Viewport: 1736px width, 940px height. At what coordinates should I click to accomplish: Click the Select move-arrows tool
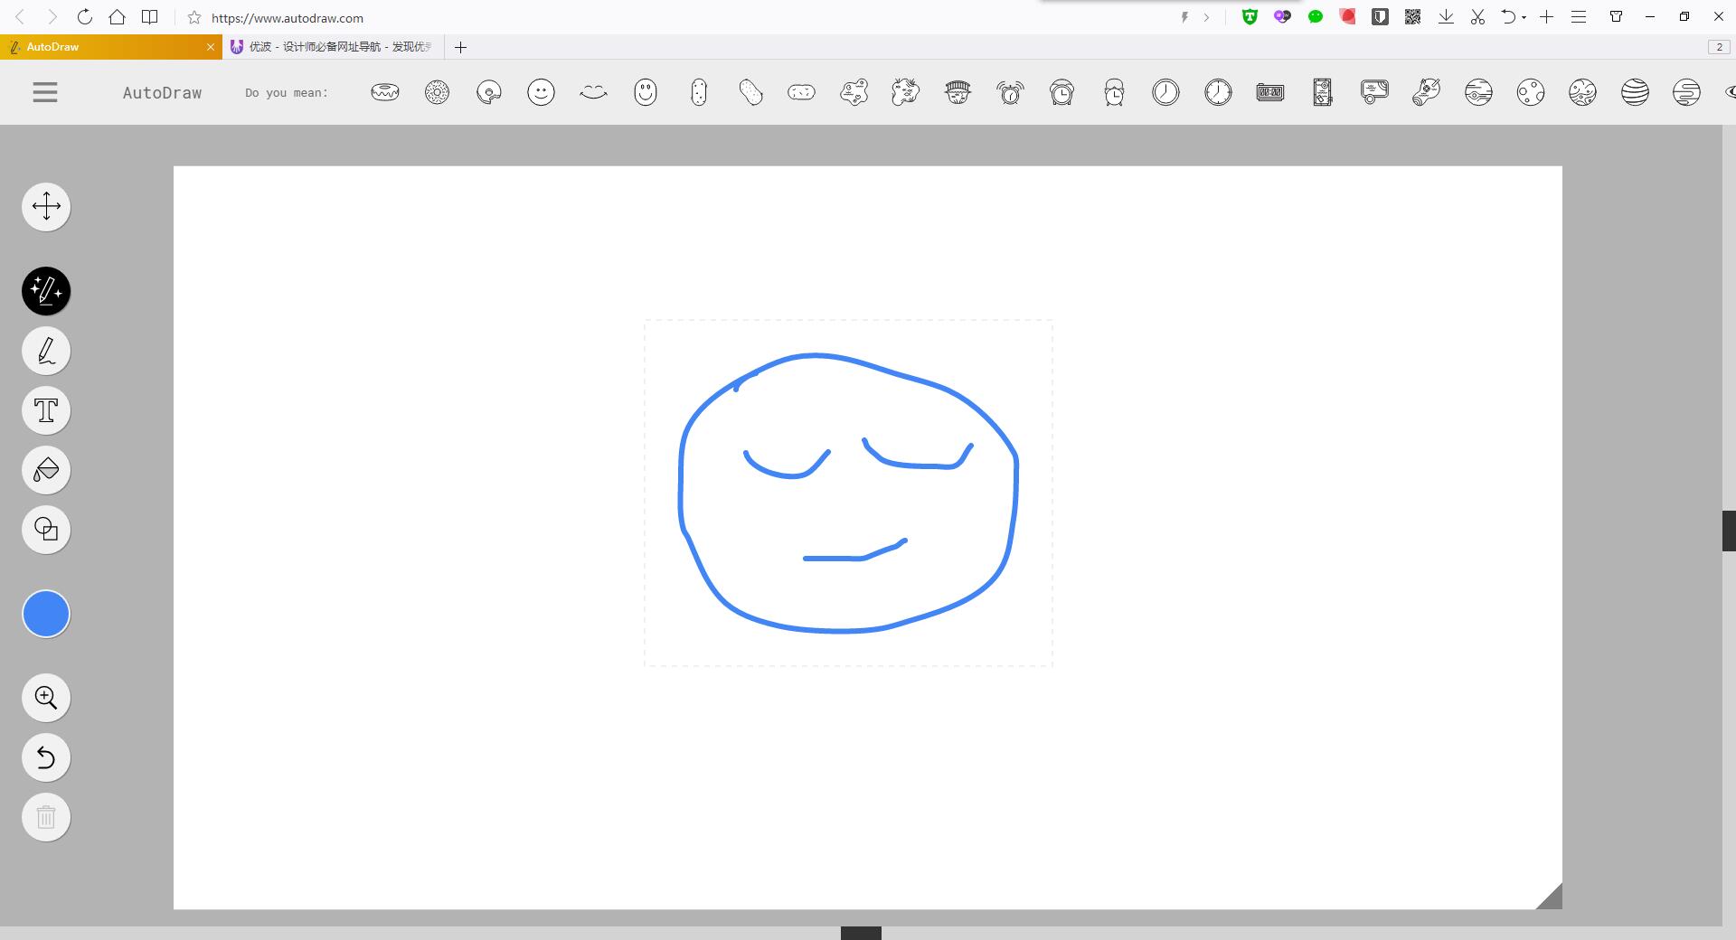coord(46,207)
